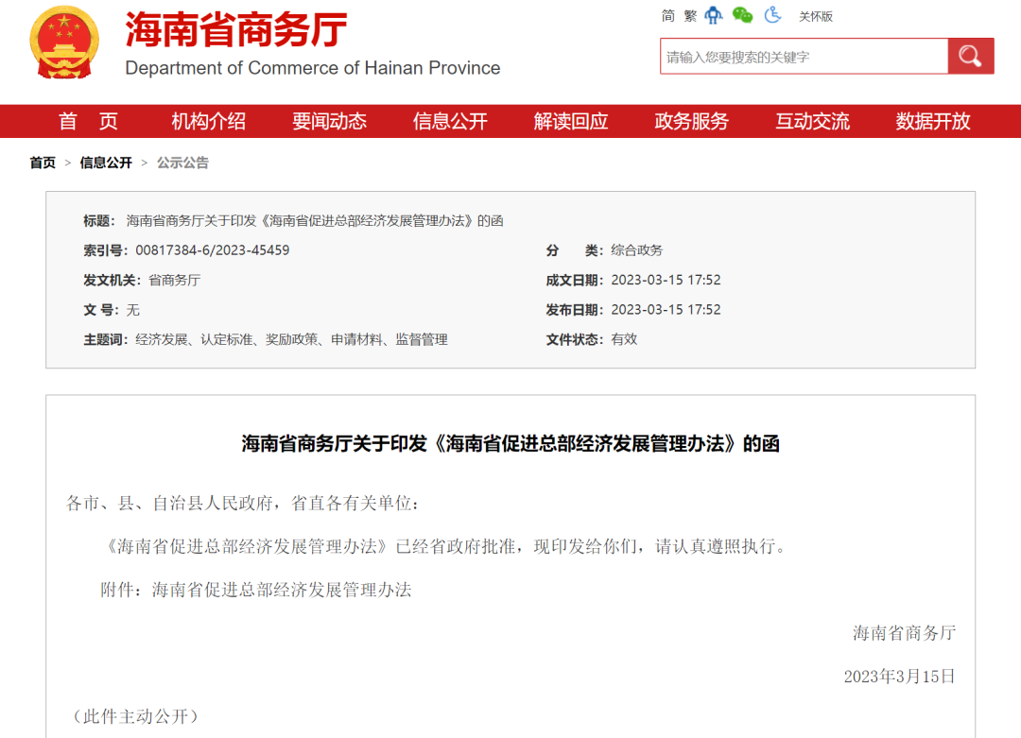The width and height of the screenshot is (1021, 738).
Task: Open the 首页 navigation menu item
Action: tap(88, 121)
